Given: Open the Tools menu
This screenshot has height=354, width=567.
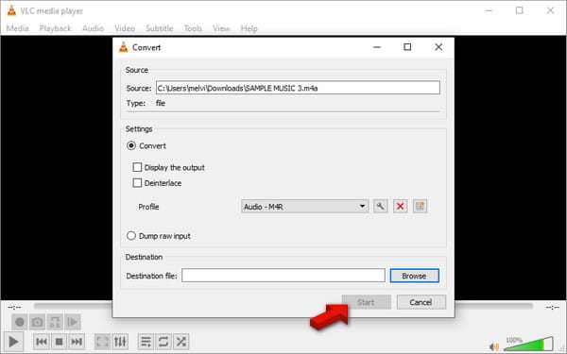Looking at the screenshot, I should [x=193, y=28].
